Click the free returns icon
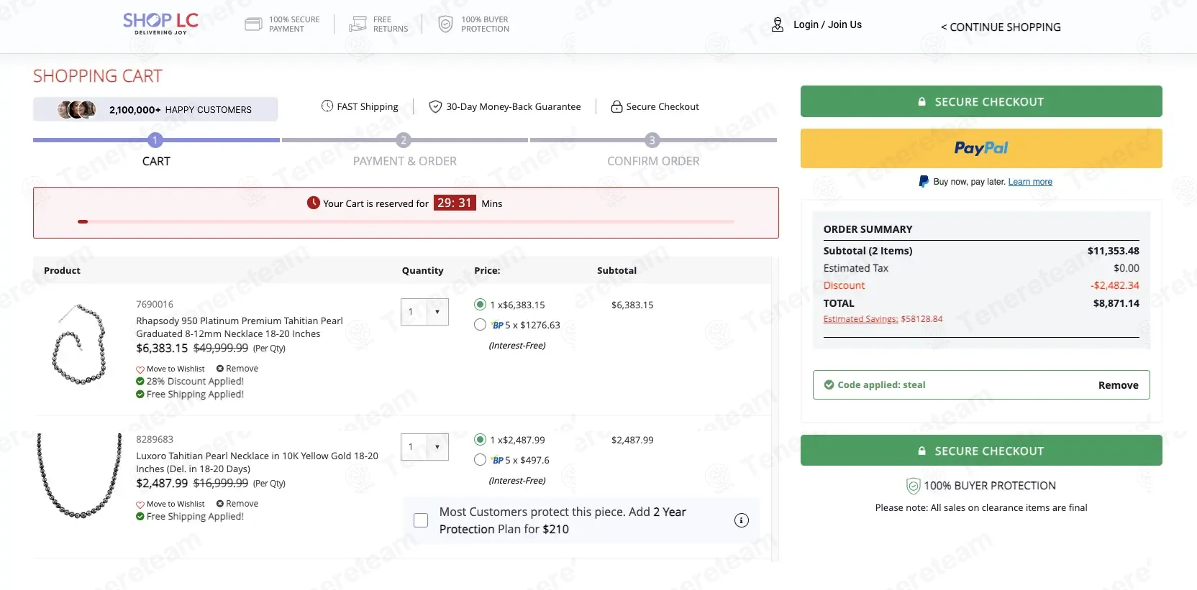The image size is (1197, 590). [x=358, y=24]
